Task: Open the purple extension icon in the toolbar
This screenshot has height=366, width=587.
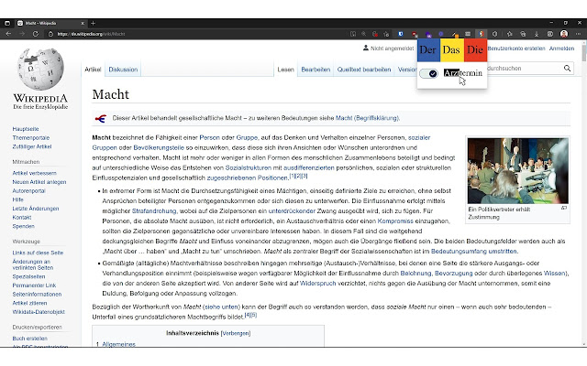Action: point(428,35)
